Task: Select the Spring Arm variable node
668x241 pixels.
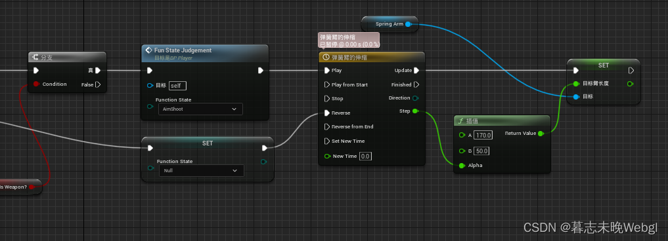Action: tap(390, 24)
